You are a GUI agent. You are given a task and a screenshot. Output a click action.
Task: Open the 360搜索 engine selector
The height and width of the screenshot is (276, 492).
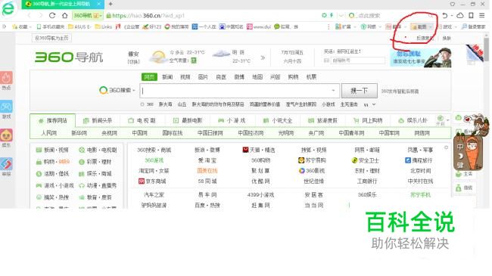117,90
